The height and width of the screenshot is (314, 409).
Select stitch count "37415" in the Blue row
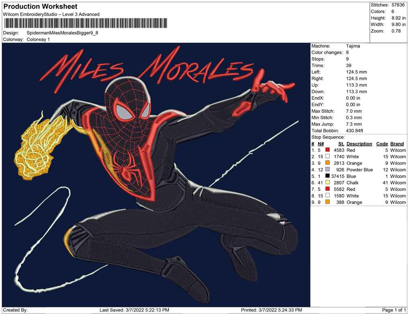(x=338, y=176)
